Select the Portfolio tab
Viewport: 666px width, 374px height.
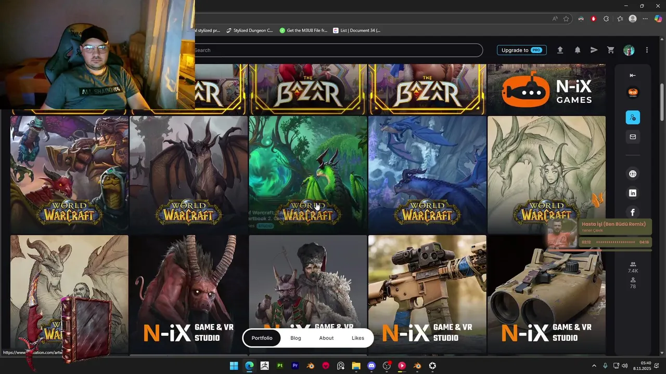click(x=262, y=338)
